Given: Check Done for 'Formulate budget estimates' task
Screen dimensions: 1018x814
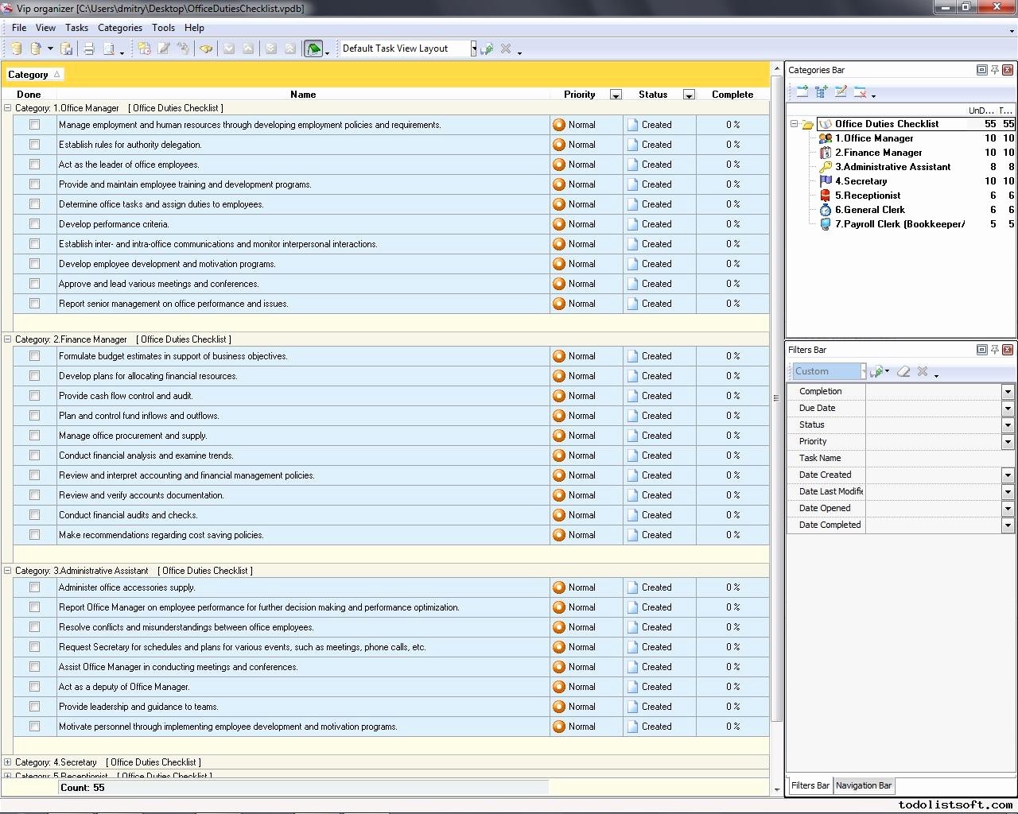Looking at the screenshot, I should 34,356.
